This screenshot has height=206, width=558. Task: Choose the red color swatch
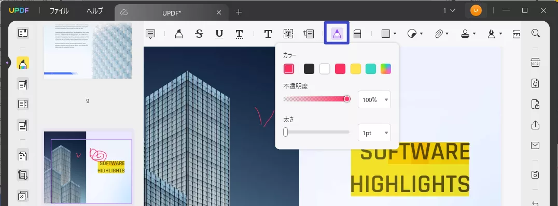[340, 68]
